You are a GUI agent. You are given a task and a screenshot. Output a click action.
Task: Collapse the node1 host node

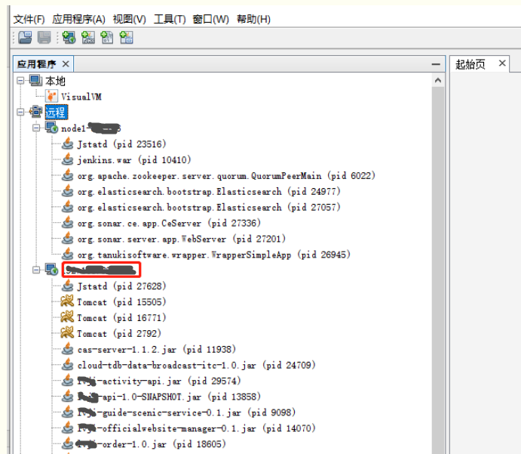36,128
